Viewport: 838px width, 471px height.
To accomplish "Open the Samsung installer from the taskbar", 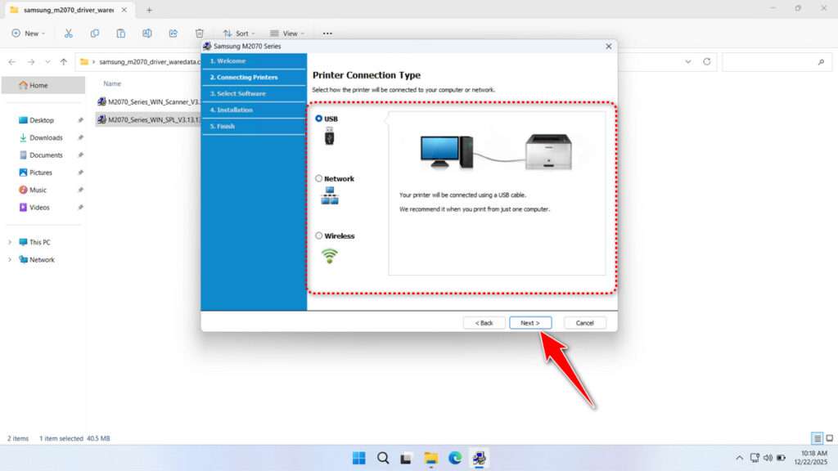I will point(480,458).
